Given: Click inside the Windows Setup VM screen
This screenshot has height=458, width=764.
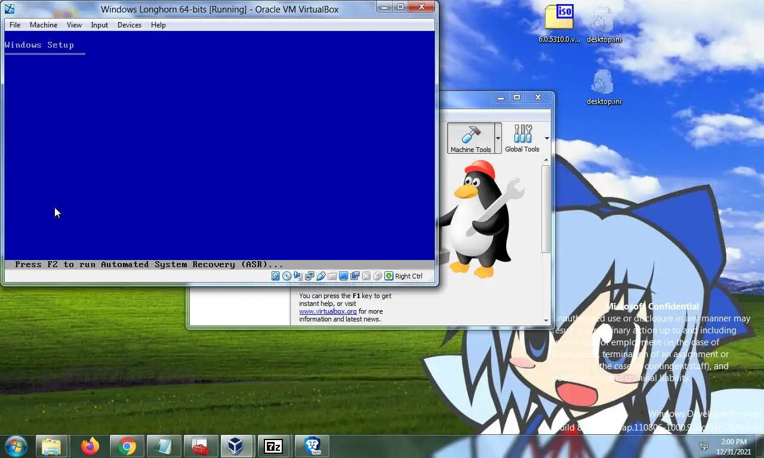Looking at the screenshot, I should point(219,149).
